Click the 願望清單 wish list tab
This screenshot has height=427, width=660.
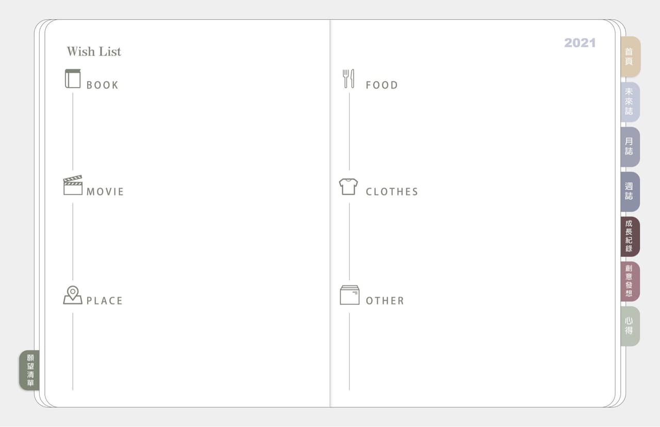point(30,370)
